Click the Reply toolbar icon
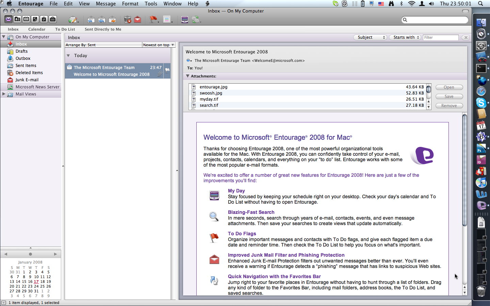490x306 pixels. [x=91, y=19]
